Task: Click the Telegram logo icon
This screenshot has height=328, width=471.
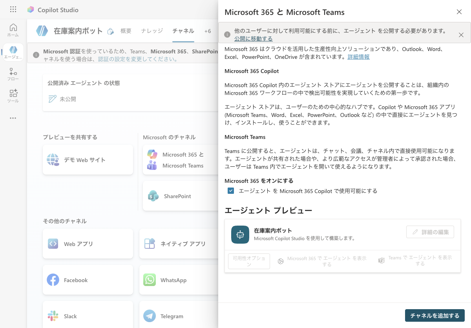Action: click(x=150, y=316)
